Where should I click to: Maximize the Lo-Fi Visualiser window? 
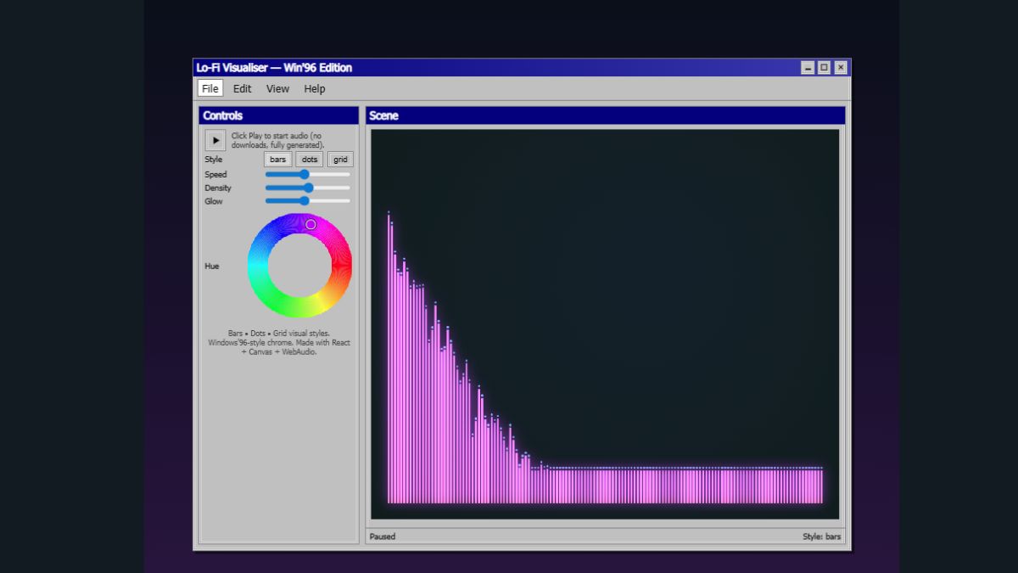824,68
